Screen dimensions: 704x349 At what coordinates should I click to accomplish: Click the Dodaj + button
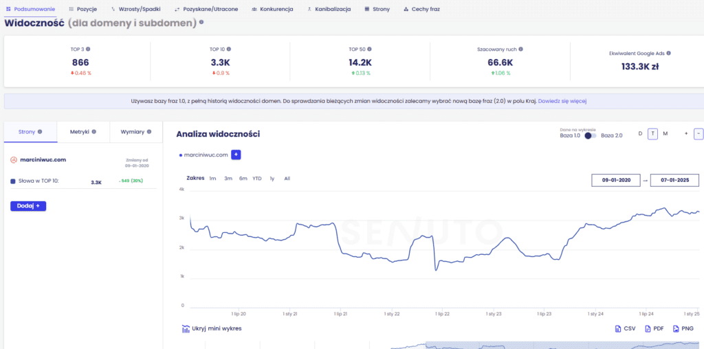[28, 205]
